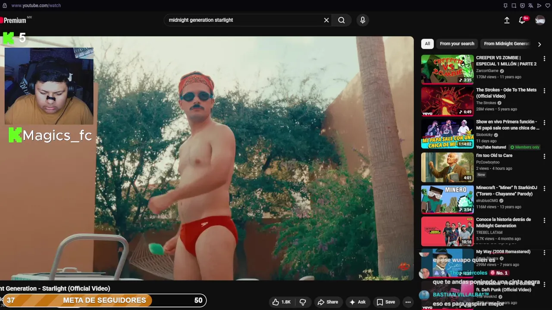Click the ad blocker shield icon
This screenshot has width=552, height=310.
point(522,6)
